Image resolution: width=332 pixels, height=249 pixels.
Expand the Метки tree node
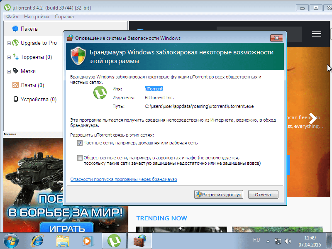pyautogui.click(x=9, y=71)
